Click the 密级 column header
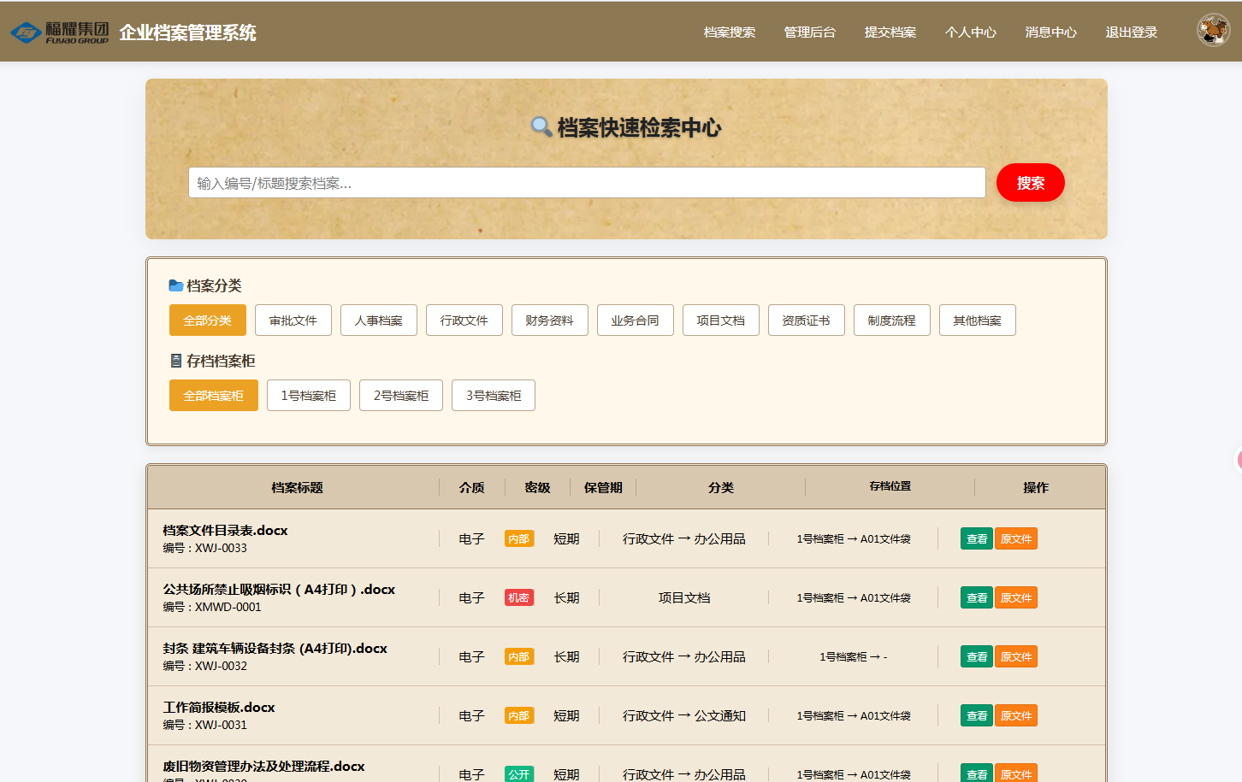 (x=537, y=488)
